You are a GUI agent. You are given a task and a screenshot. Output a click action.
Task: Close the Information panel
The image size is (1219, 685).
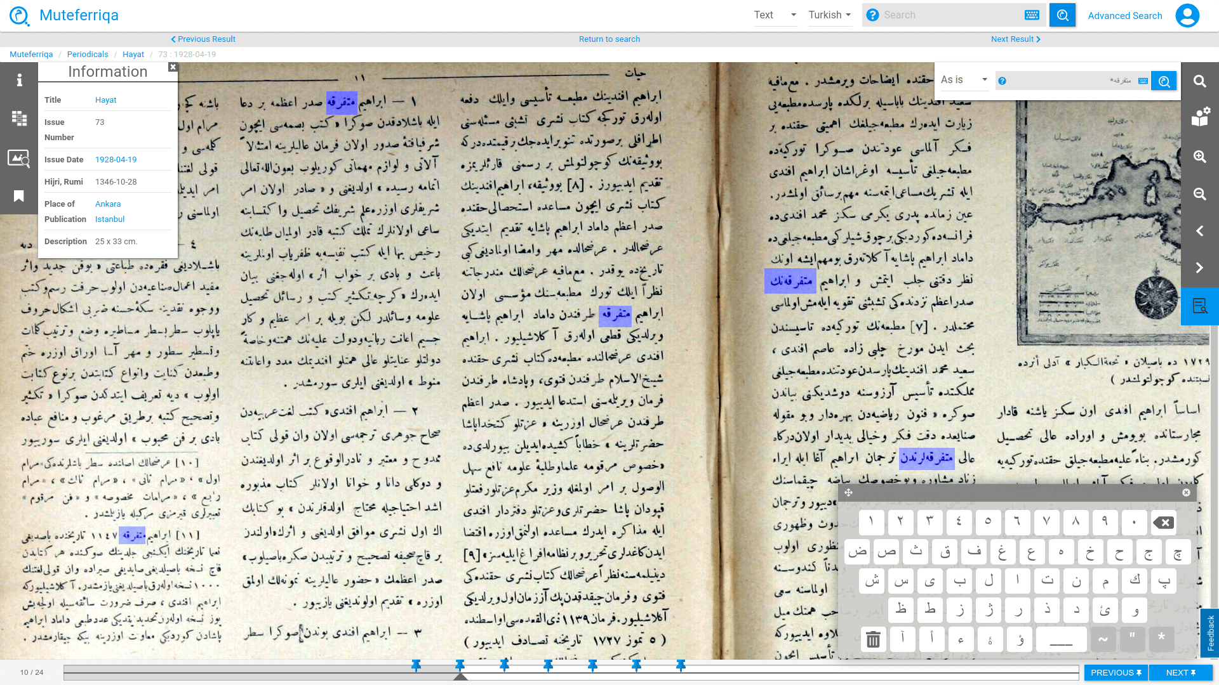tap(173, 67)
